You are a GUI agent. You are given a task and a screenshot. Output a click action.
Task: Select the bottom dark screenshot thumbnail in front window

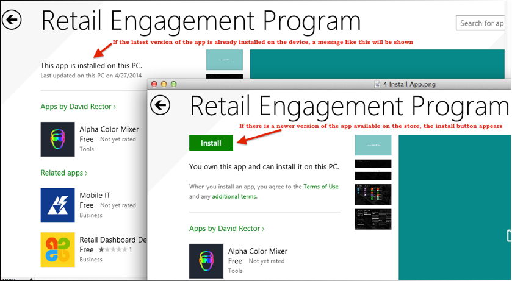pyautogui.click(x=373, y=219)
